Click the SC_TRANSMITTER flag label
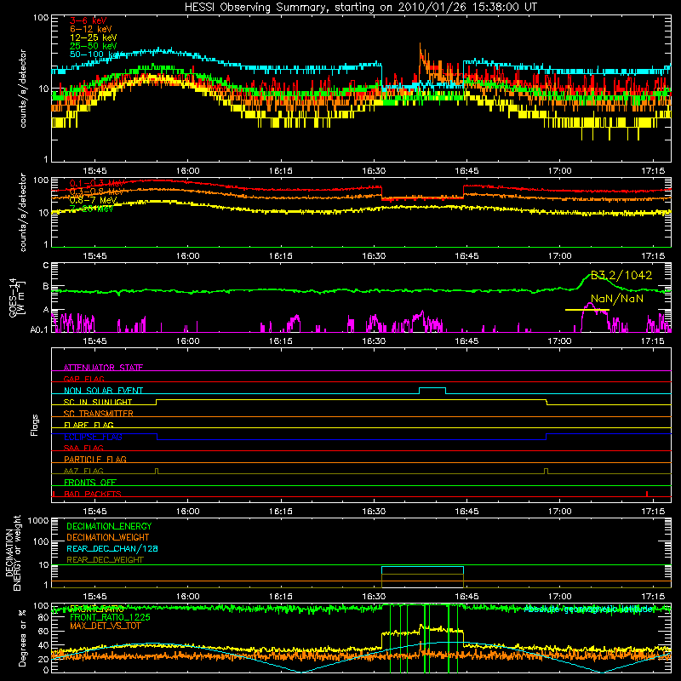The image size is (681, 681). 98,414
